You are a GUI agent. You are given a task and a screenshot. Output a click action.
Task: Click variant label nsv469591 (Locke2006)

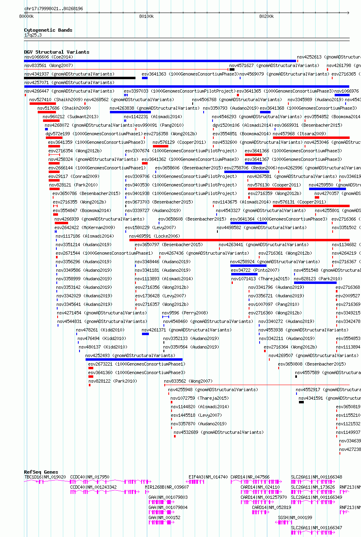pyautogui.click(x=154, y=236)
